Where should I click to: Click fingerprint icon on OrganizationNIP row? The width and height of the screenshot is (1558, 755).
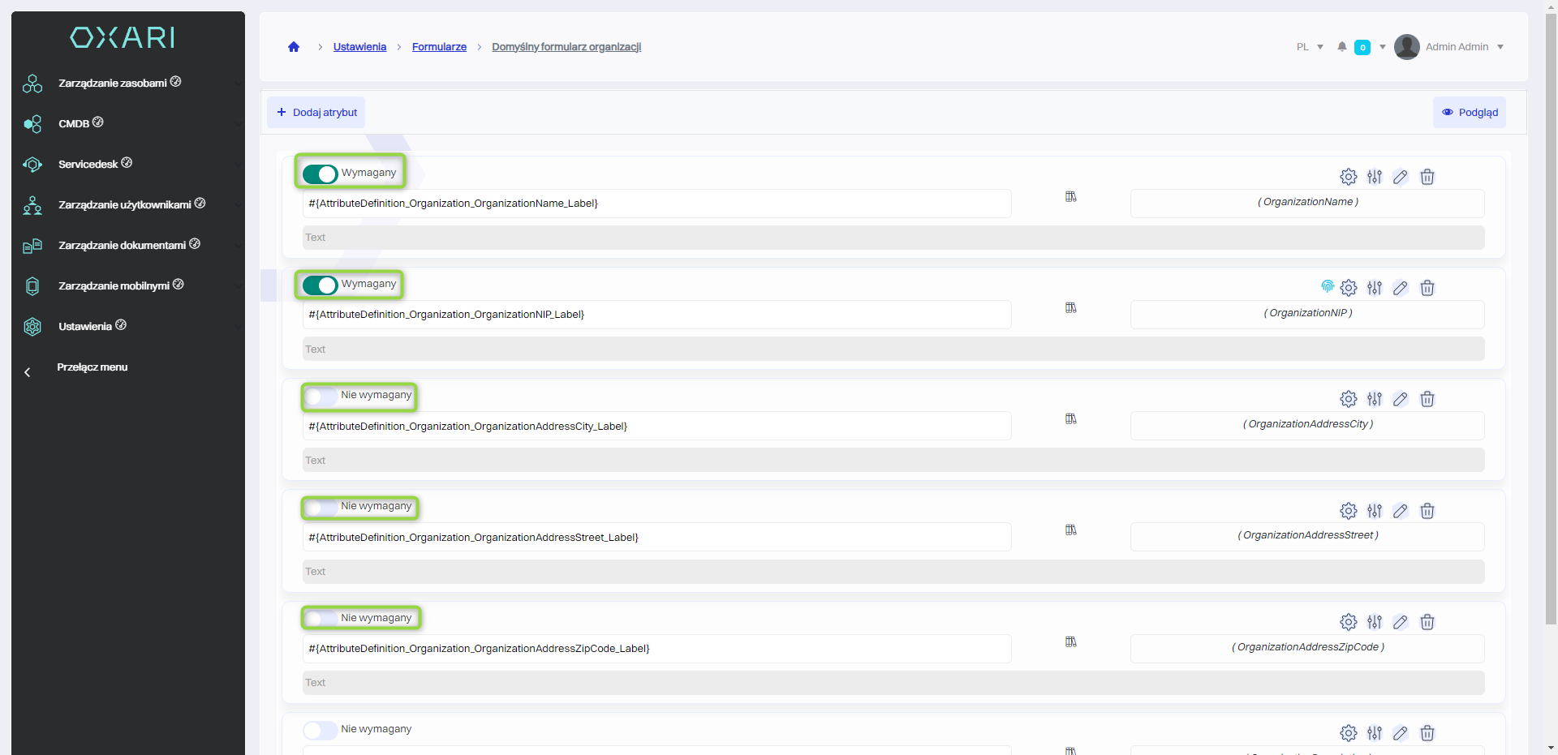click(1327, 286)
